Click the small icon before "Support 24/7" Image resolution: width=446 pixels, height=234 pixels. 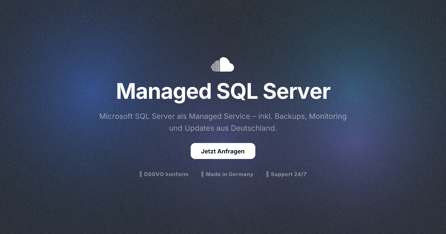click(268, 174)
